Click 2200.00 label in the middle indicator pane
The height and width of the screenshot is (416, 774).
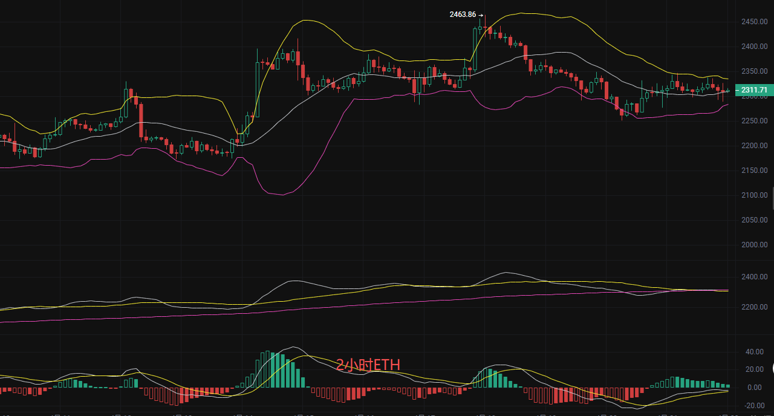coord(754,307)
